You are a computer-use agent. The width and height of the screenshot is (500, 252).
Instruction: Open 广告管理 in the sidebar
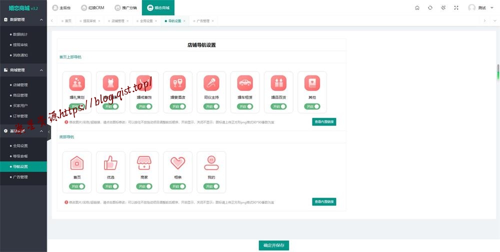coord(20,177)
